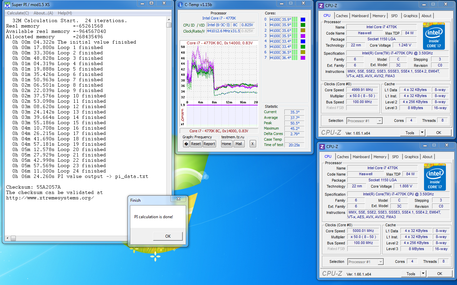457x285 pixels.
Task: Click the load bar indicator for core 0
Action: coord(294,19)
